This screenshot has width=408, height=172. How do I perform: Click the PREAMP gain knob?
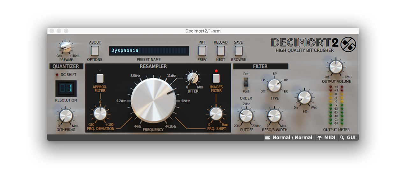(x=66, y=47)
